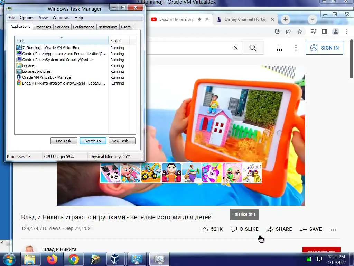Open the VirtualBox cube taskbar icon
This screenshot has height=266, width=354.
pos(115,259)
